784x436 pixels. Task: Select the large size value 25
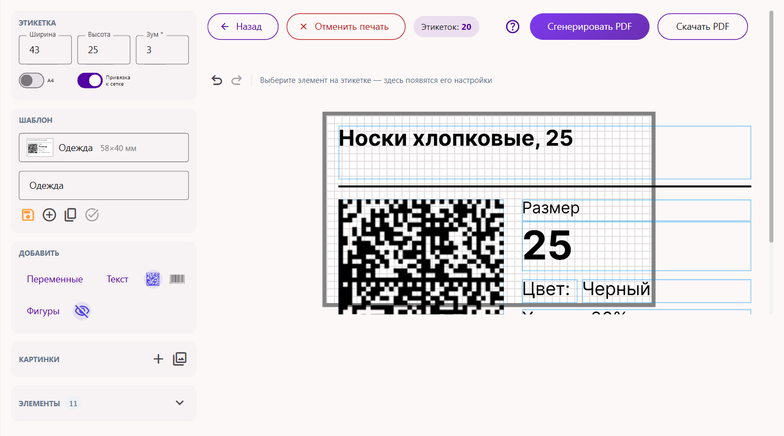pos(547,245)
